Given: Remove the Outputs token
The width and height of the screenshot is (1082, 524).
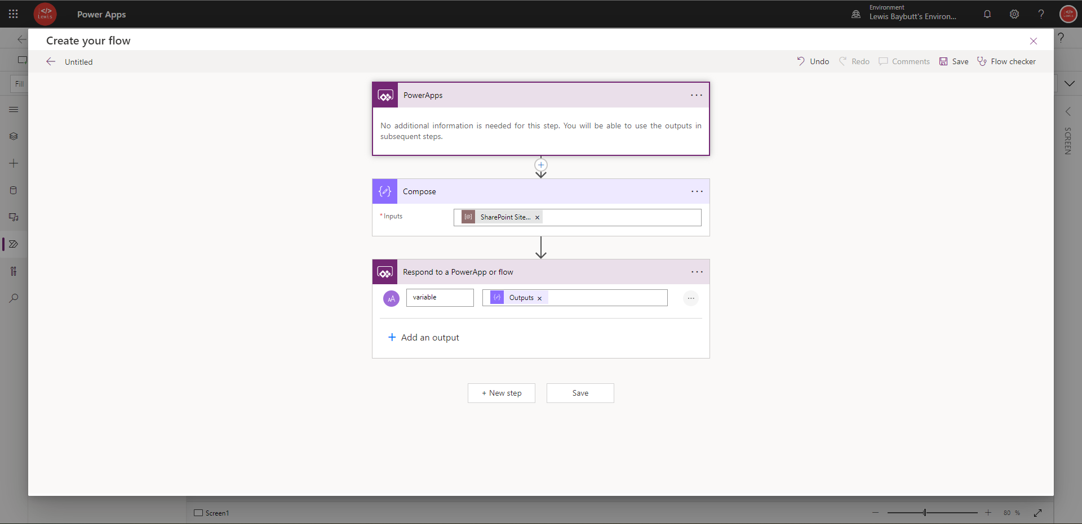Looking at the screenshot, I should tap(539, 298).
